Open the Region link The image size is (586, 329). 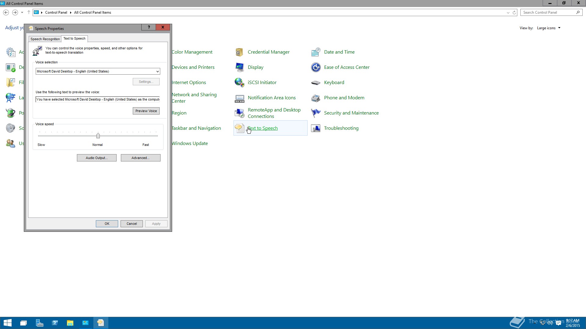tap(179, 113)
